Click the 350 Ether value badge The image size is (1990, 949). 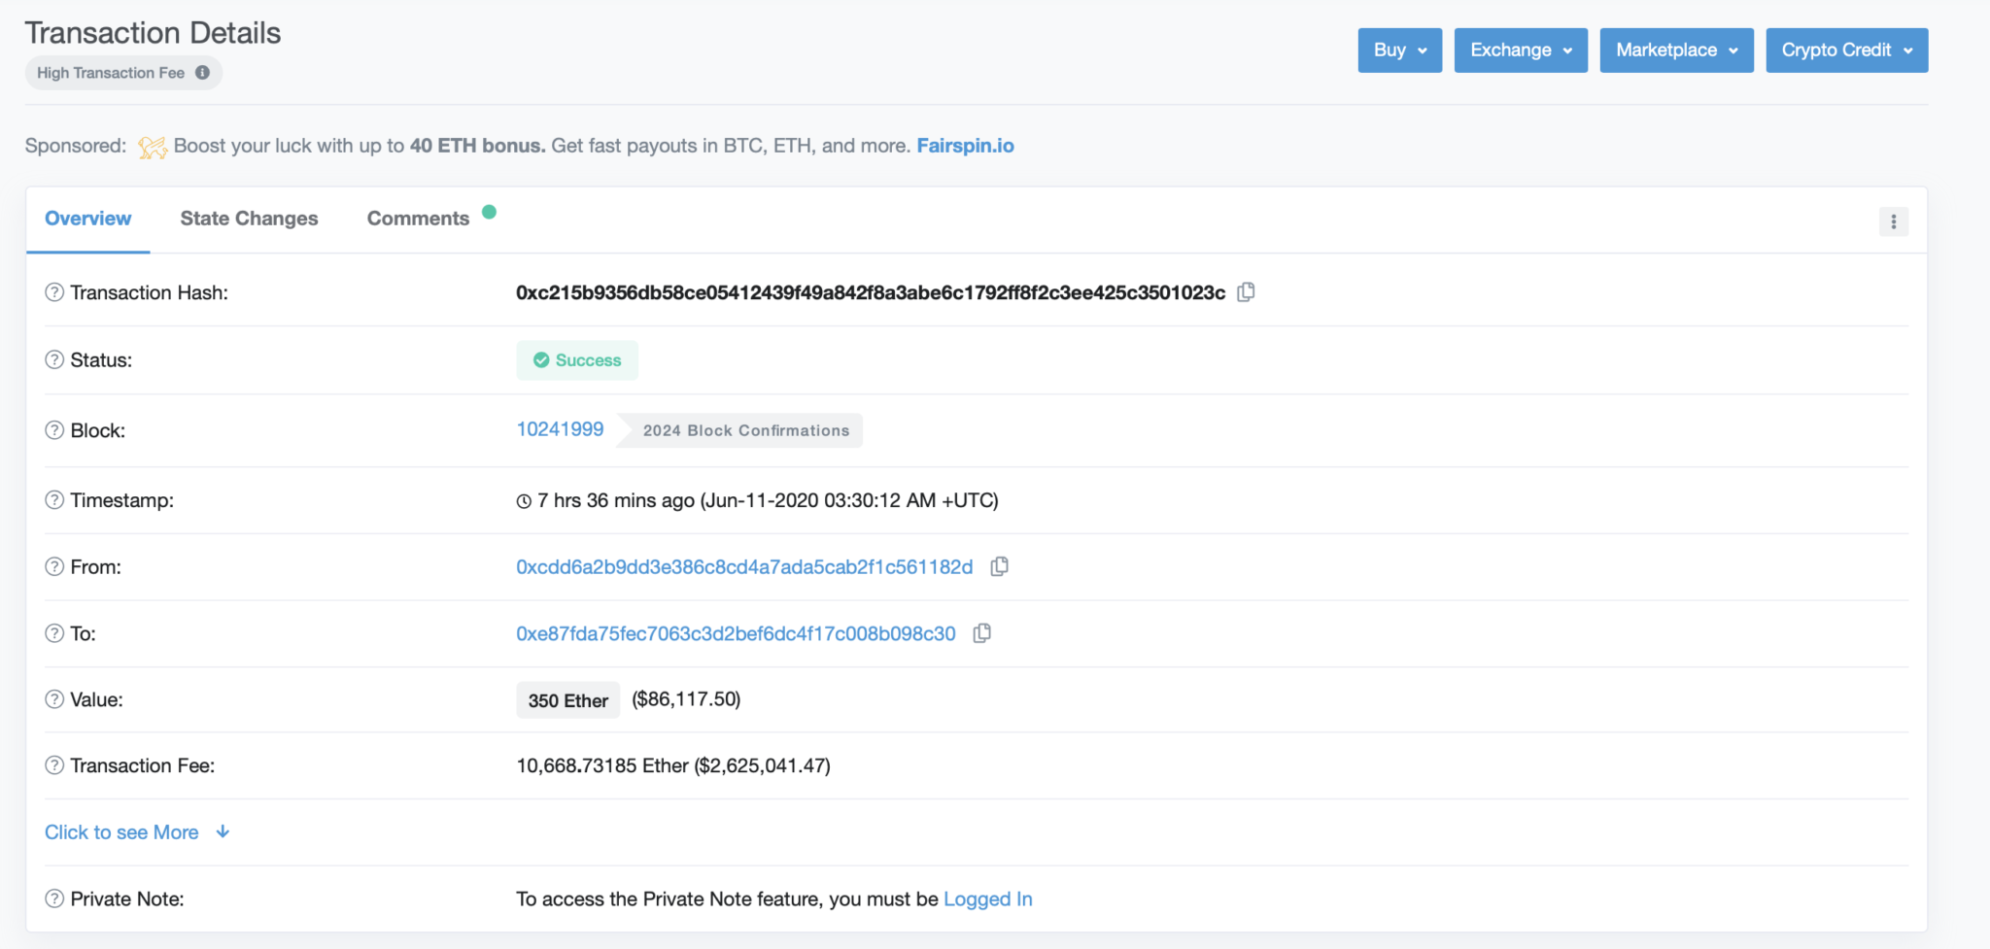coord(567,700)
